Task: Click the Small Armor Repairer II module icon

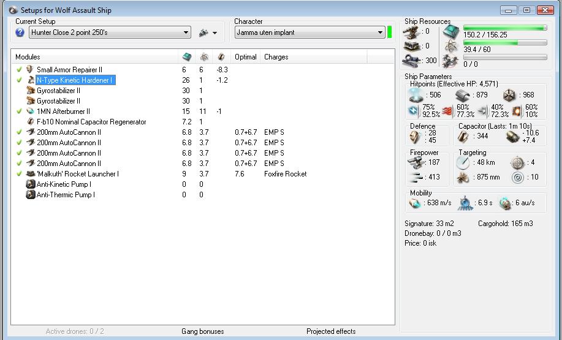Action: tap(30, 69)
